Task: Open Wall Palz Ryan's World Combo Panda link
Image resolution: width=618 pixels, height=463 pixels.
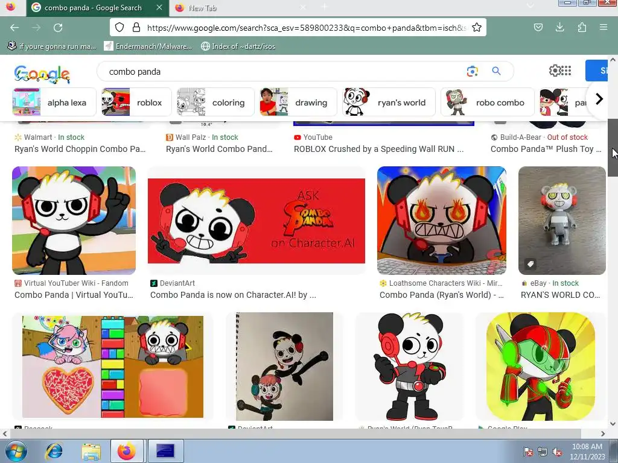Action: [x=219, y=149]
